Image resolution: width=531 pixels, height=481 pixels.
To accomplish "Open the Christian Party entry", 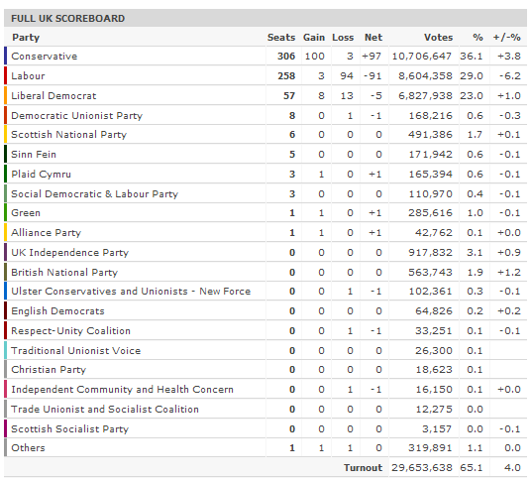I will tap(49, 370).
